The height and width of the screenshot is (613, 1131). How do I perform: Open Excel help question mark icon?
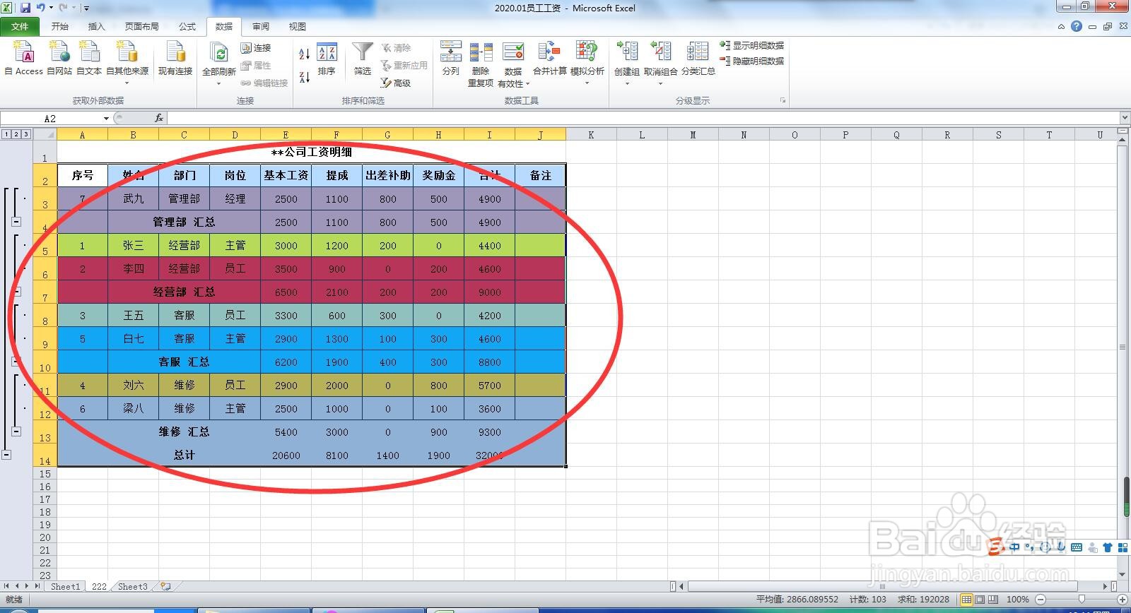click(x=1076, y=26)
